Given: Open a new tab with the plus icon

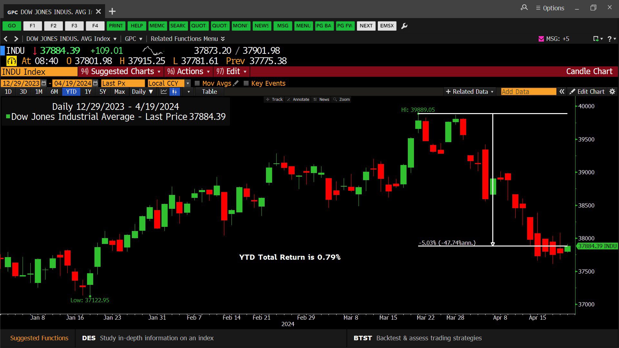Looking at the screenshot, I should click(x=112, y=12).
